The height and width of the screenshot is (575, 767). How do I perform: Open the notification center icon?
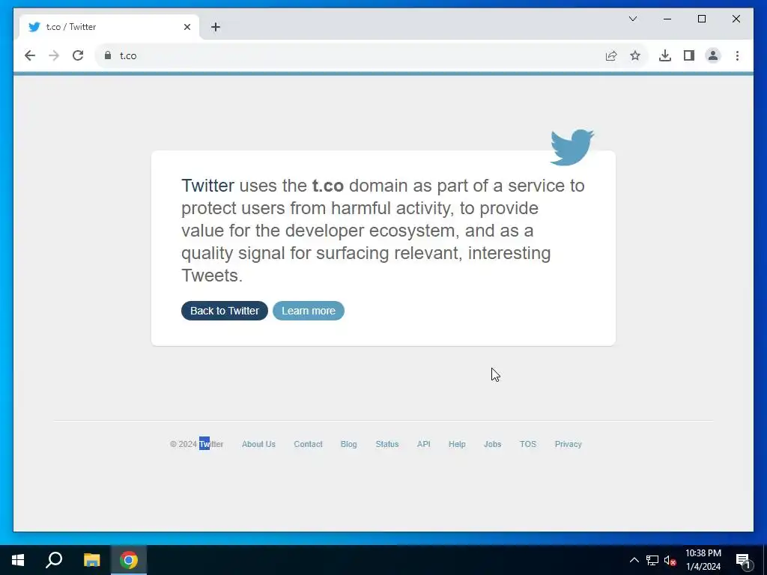tap(743, 560)
